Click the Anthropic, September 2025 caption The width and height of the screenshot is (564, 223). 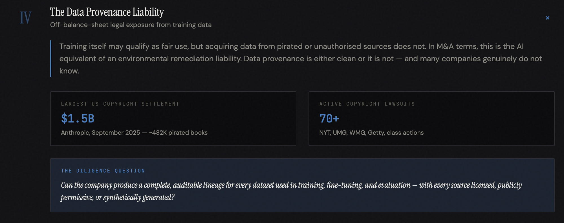pyautogui.click(x=100, y=133)
